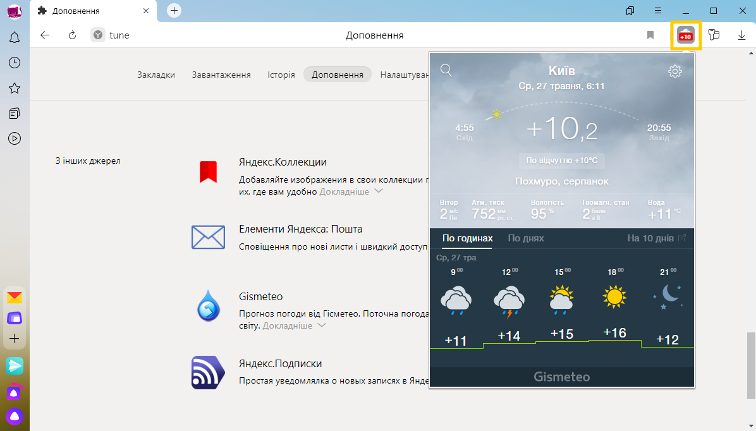The height and width of the screenshot is (431, 756).
Task: Click the Gismeteo water drop extension icon
Action: pyautogui.click(x=209, y=306)
